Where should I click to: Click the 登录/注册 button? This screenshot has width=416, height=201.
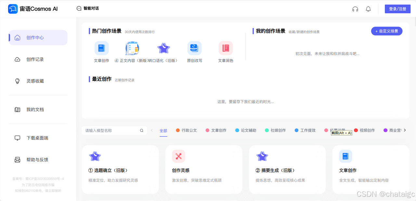(x=397, y=9)
